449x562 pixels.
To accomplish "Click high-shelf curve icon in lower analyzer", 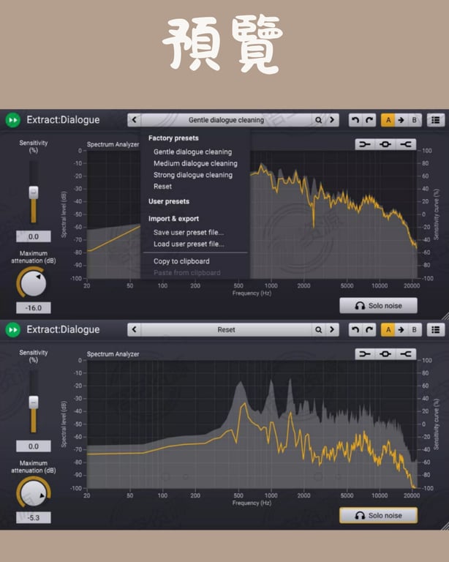I will click(406, 353).
